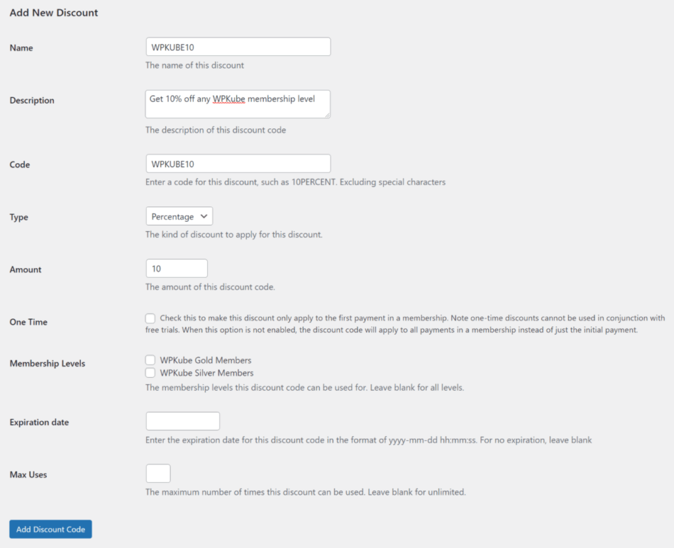Check the WPKube Silver Members checkbox
Screen dimensions: 674x548
151,373
